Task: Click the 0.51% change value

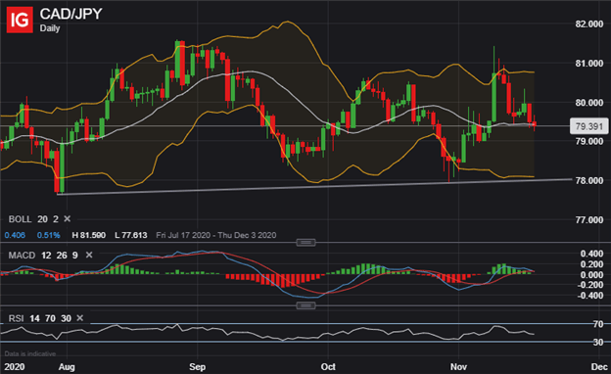Action: pyautogui.click(x=48, y=235)
